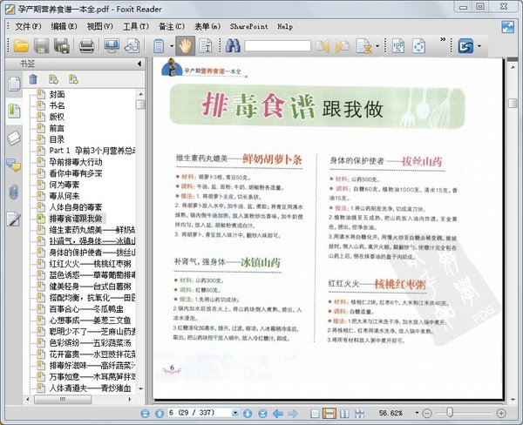Open the SharePoint menu

(x=248, y=26)
